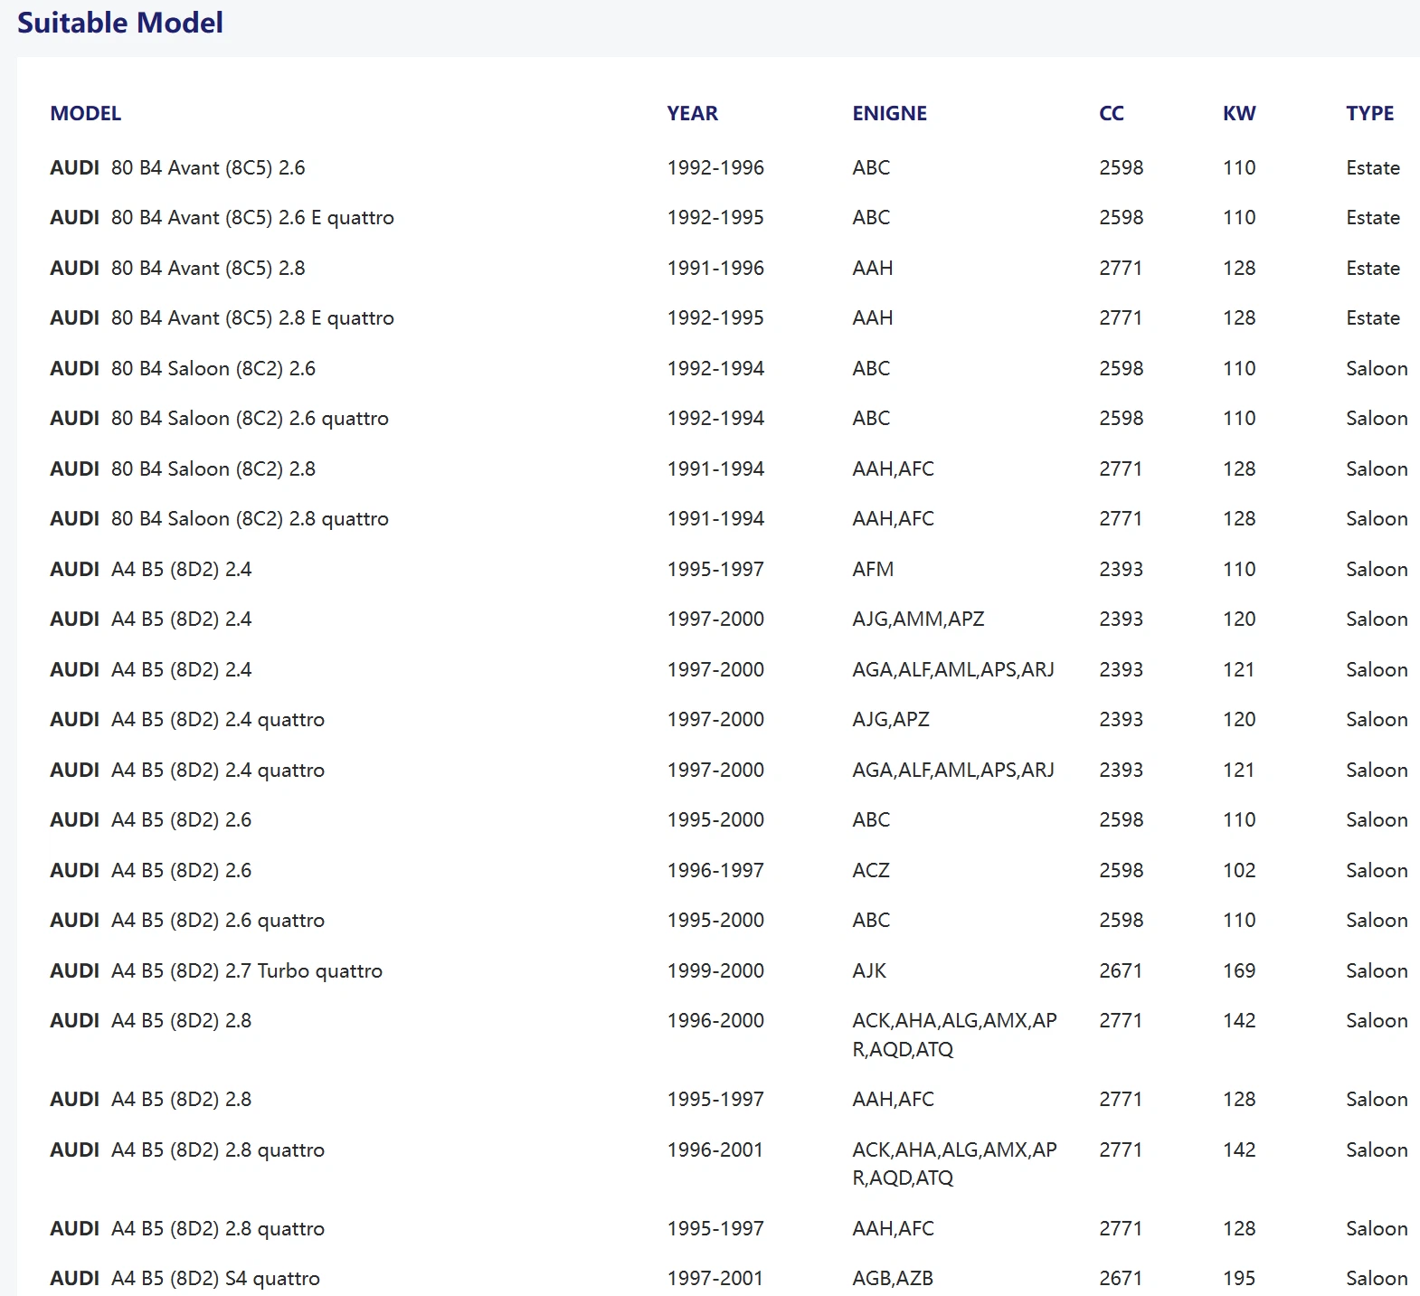Click the CC column header
Image resolution: width=1420 pixels, height=1296 pixels.
coord(1112,114)
